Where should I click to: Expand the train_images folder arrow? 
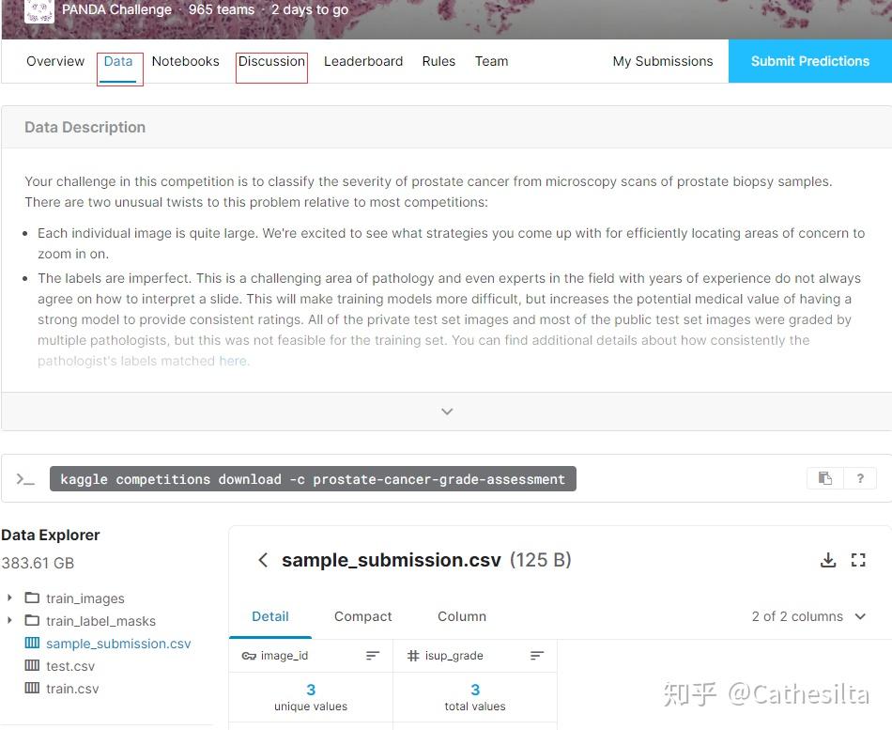[x=9, y=598]
